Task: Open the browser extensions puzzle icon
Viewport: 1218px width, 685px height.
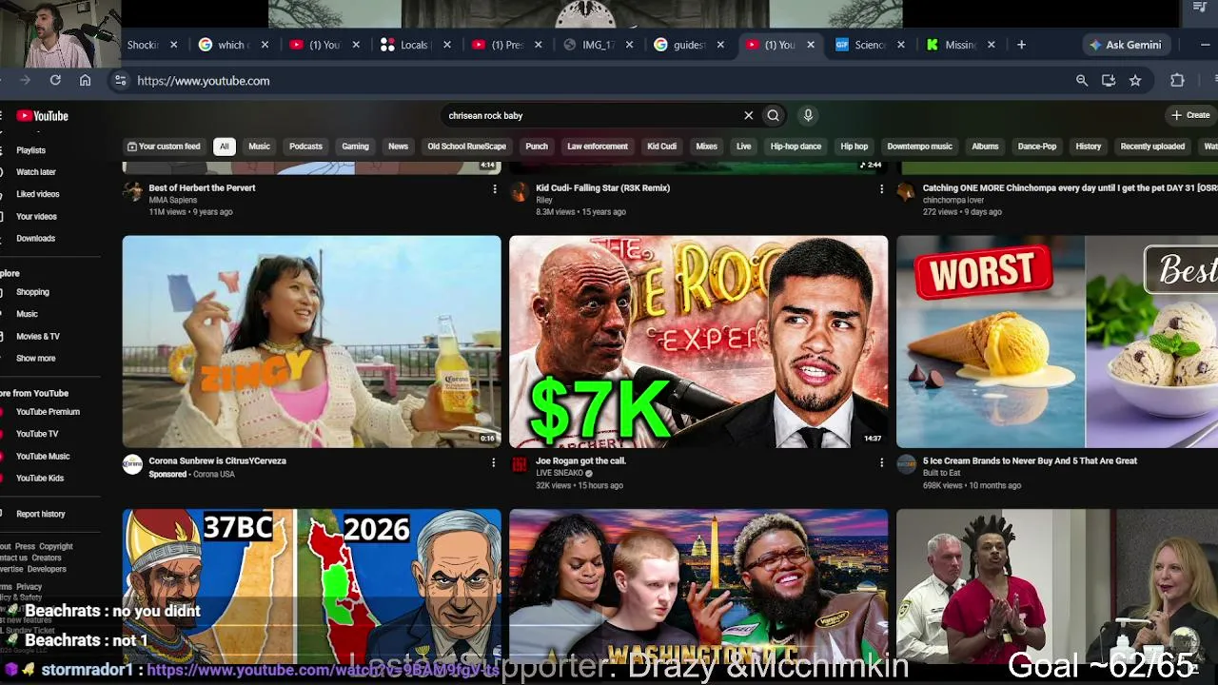Action: pos(1177,81)
